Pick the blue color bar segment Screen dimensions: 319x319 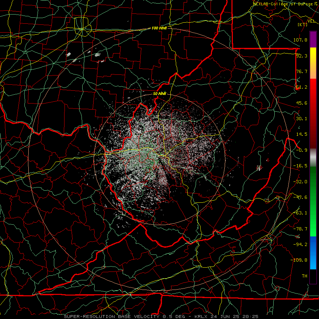point(313,244)
